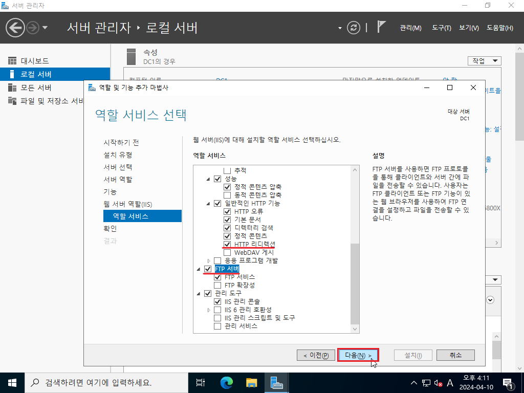Viewport: 524px width, 393px height.
Task: Collapse the FTP 서버 tree node
Action: pos(199,269)
